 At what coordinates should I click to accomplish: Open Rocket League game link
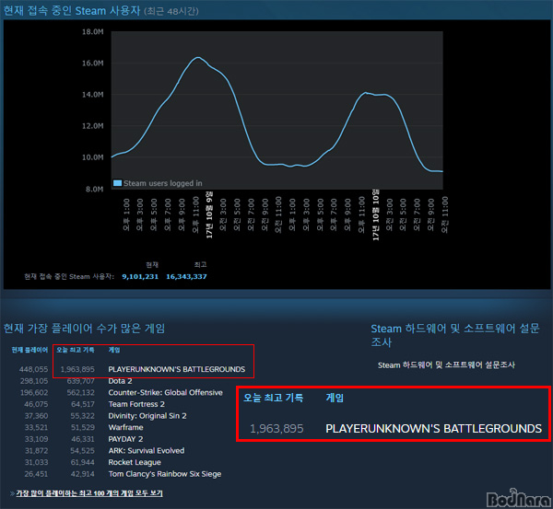(x=135, y=462)
